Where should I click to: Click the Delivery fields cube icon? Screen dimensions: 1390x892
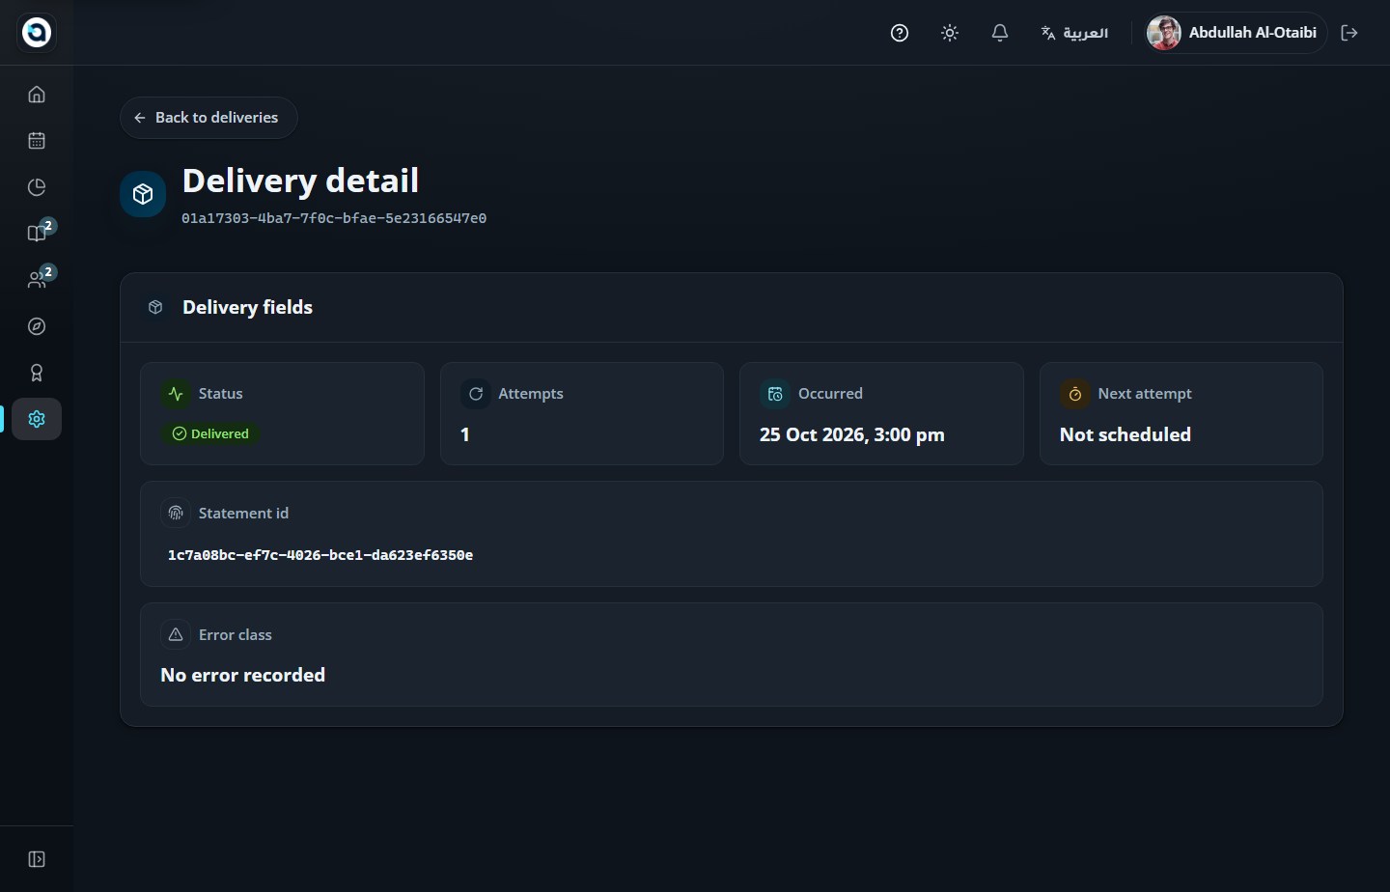click(x=155, y=307)
